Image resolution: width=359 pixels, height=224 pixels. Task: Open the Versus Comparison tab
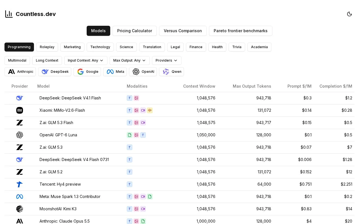(183, 31)
